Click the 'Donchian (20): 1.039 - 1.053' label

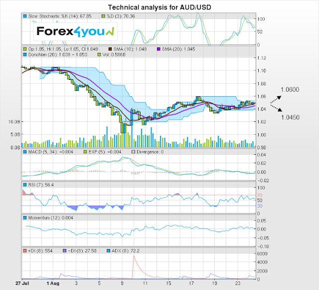click(58, 54)
